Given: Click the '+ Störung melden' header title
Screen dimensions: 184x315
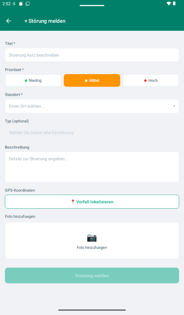Looking at the screenshot, I should 45,21.
